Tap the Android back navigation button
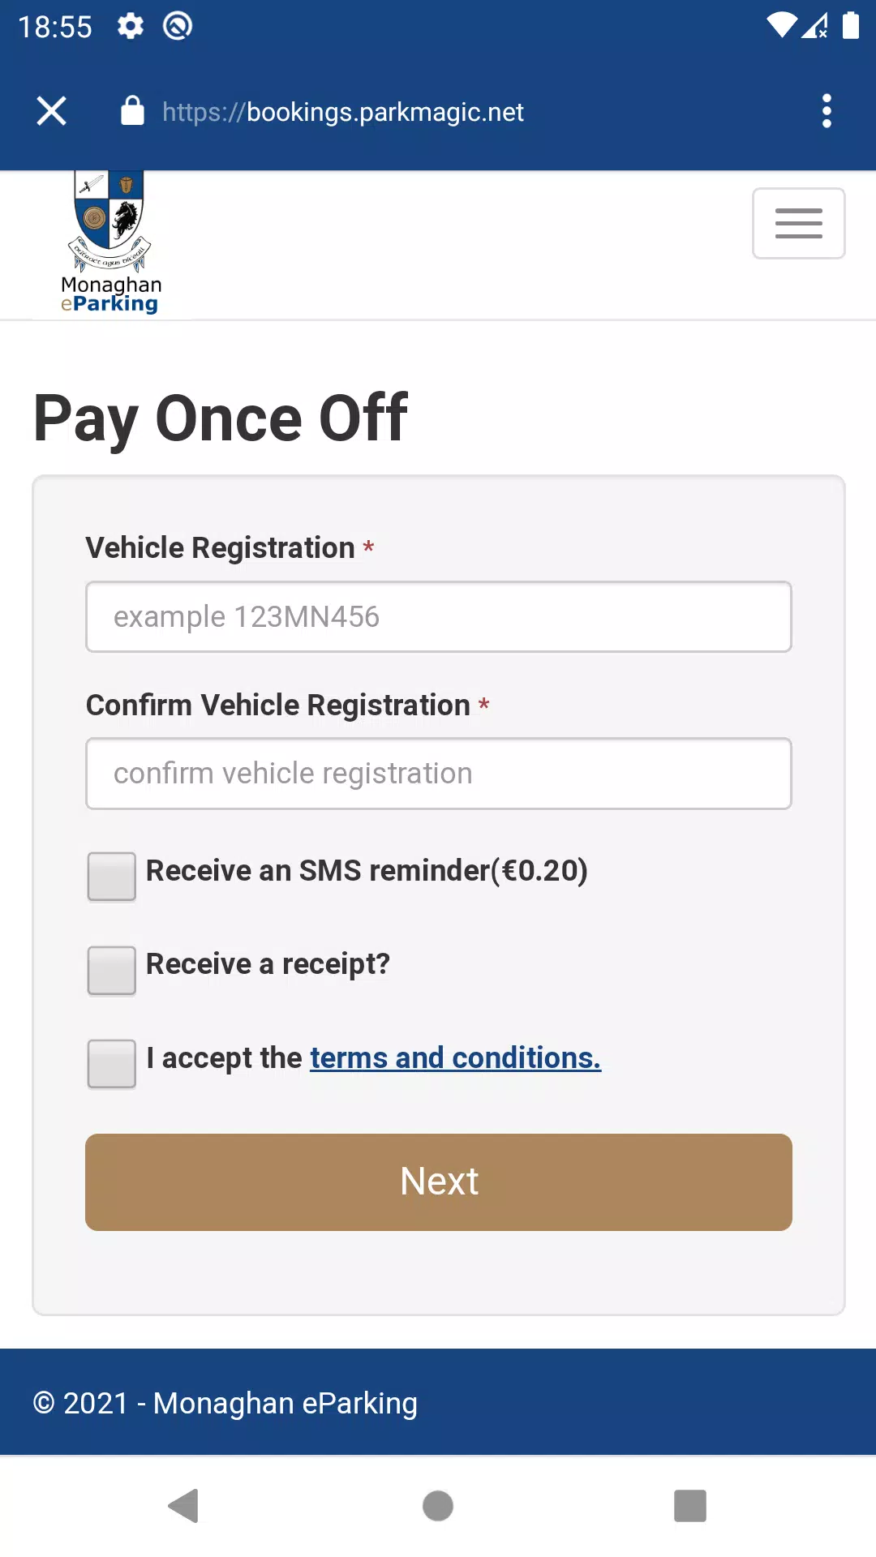876x1557 pixels. tap(183, 1506)
